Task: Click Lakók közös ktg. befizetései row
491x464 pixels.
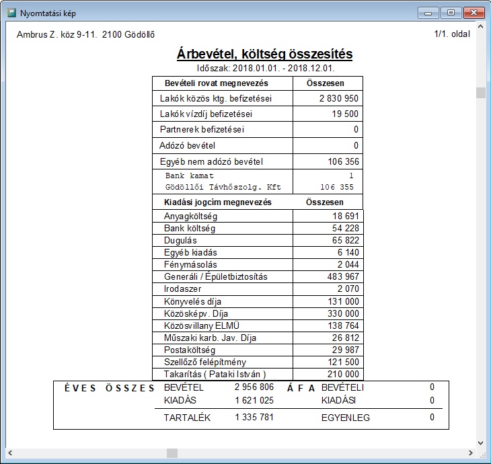Action: pos(258,98)
